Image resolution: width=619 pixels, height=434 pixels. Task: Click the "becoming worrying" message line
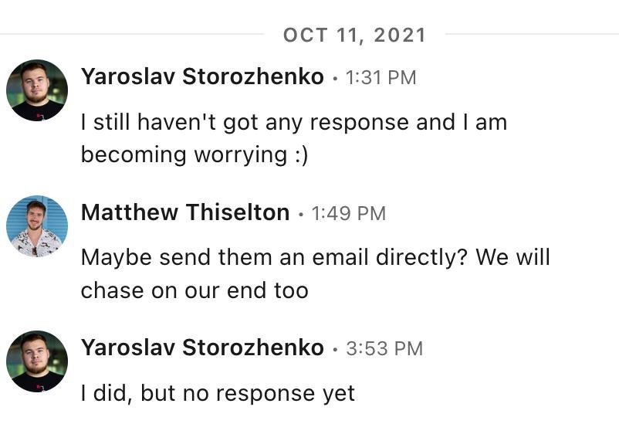click(x=194, y=154)
